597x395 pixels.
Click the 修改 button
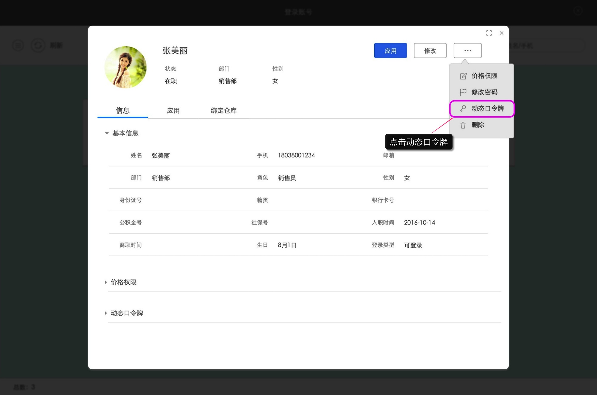tap(430, 50)
